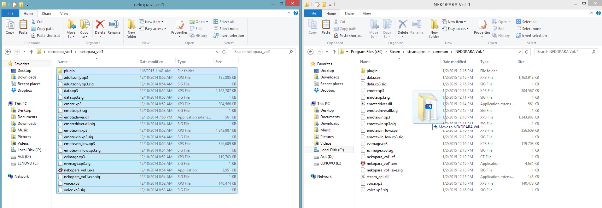Click New folder in NEKOPARA Vol. 1 window
602x208 pixels.
(434, 29)
